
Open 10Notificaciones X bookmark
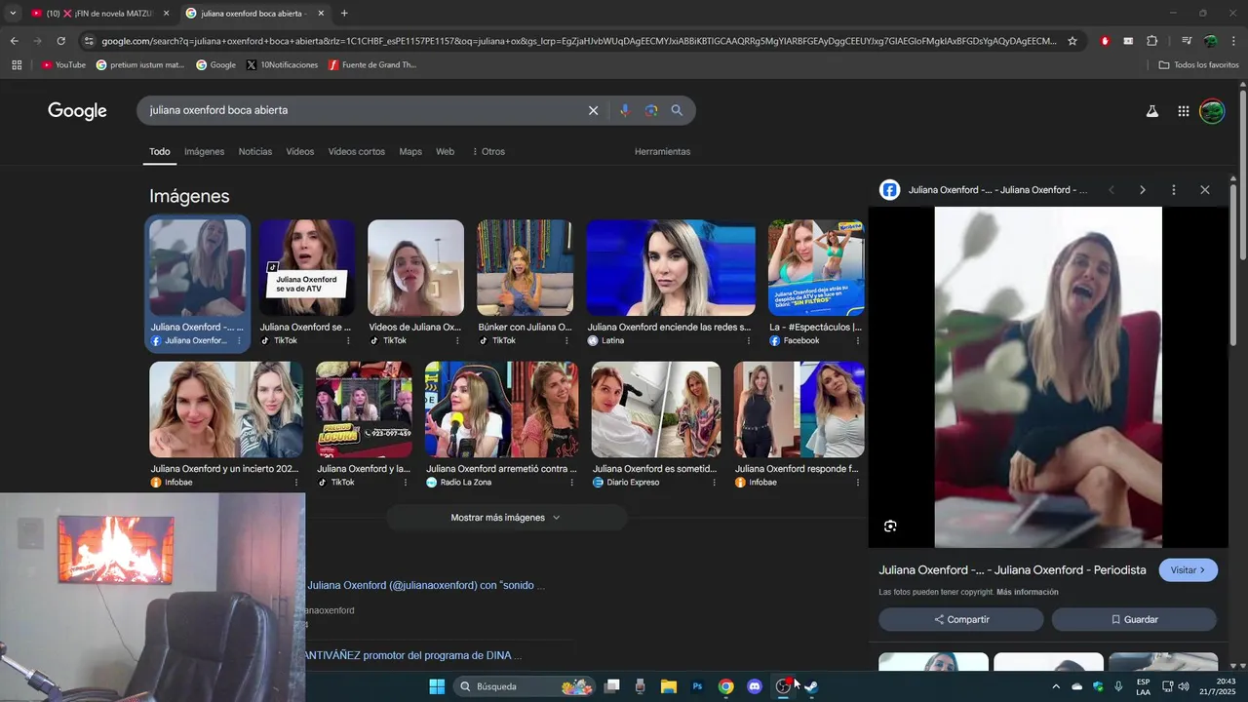(282, 65)
